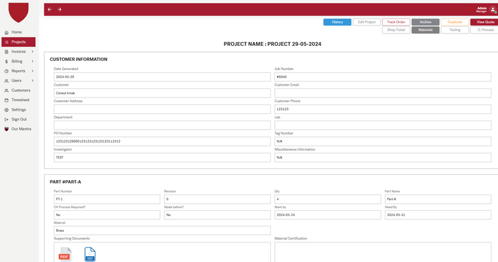Click the Home house icon
The height and width of the screenshot is (262, 498).
tap(7, 33)
